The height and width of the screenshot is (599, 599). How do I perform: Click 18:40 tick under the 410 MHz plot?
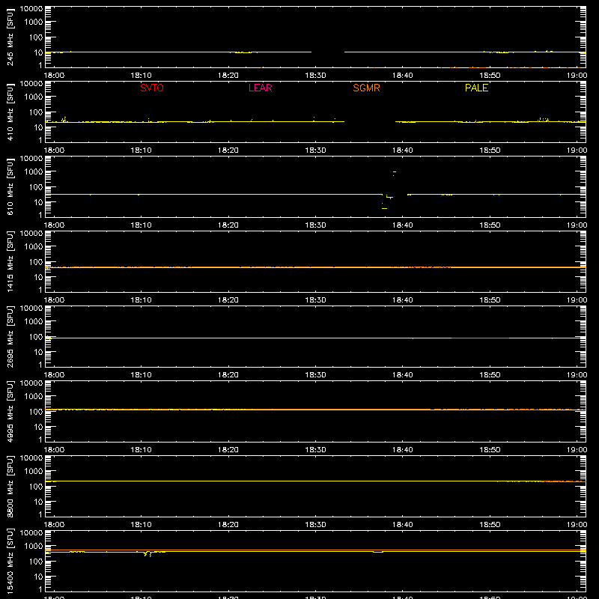click(x=403, y=150)
